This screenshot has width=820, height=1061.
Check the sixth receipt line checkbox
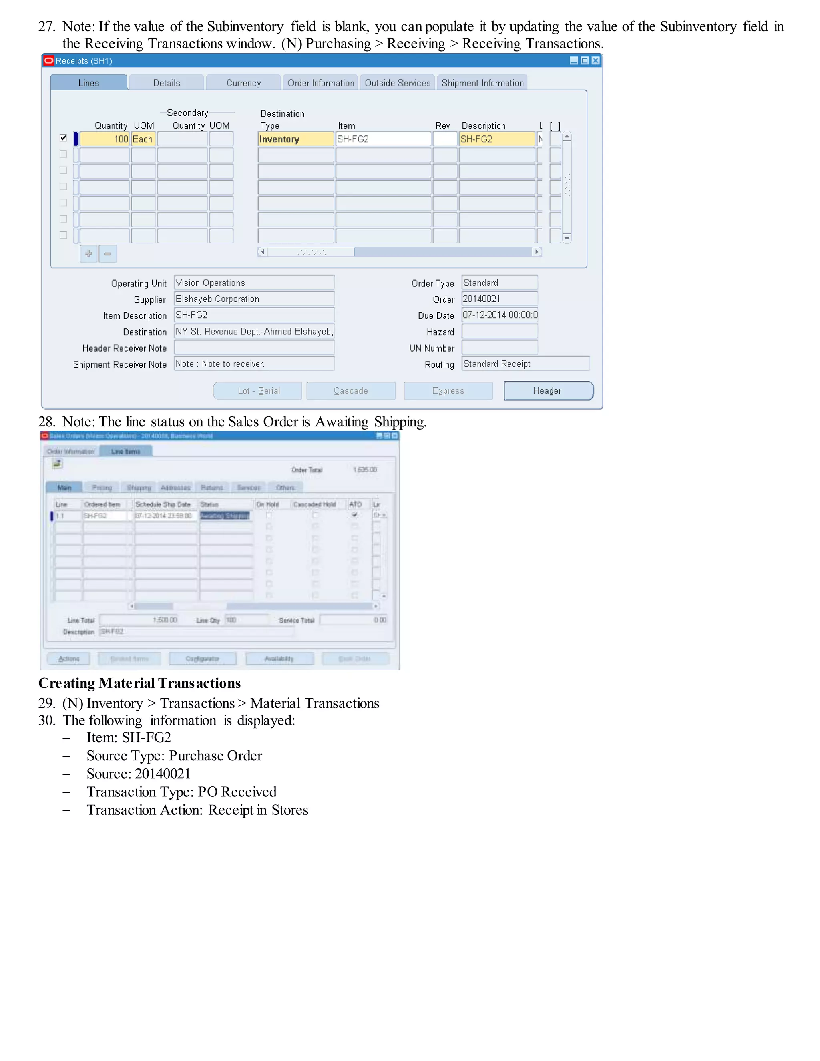[63, 219]
